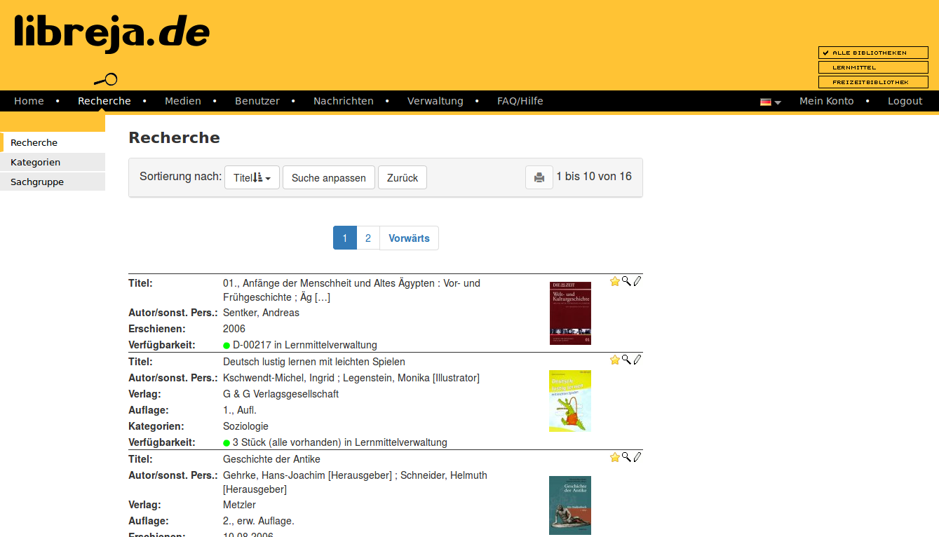Image resolution: width=939 pixels, height=537 pixels.
Task: Click the Suche anpassen button
Action: pyautogui.click(x=328, y=177)
